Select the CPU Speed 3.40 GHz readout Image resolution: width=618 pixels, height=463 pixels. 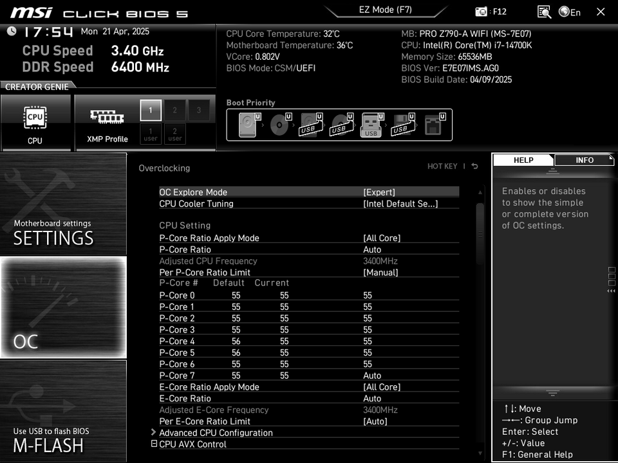[93, 50]
